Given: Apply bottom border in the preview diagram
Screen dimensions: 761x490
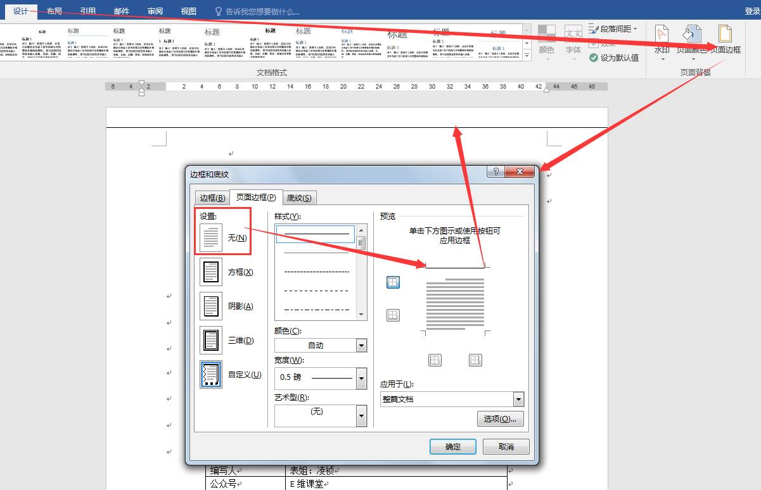Looking at the screenshot, I should pos(393,315).
